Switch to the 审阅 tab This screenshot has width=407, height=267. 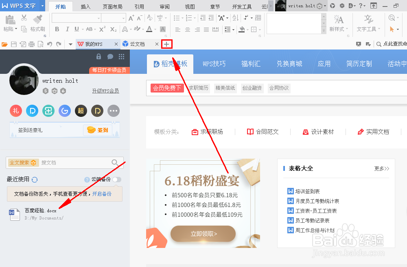tap(164, 7)
